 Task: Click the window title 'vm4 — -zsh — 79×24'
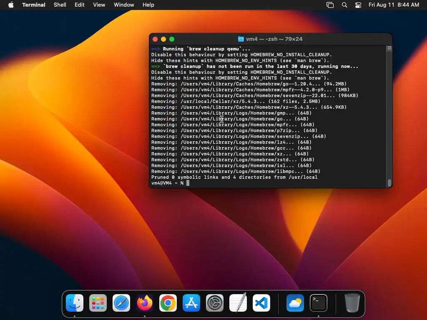coord(274,39)
